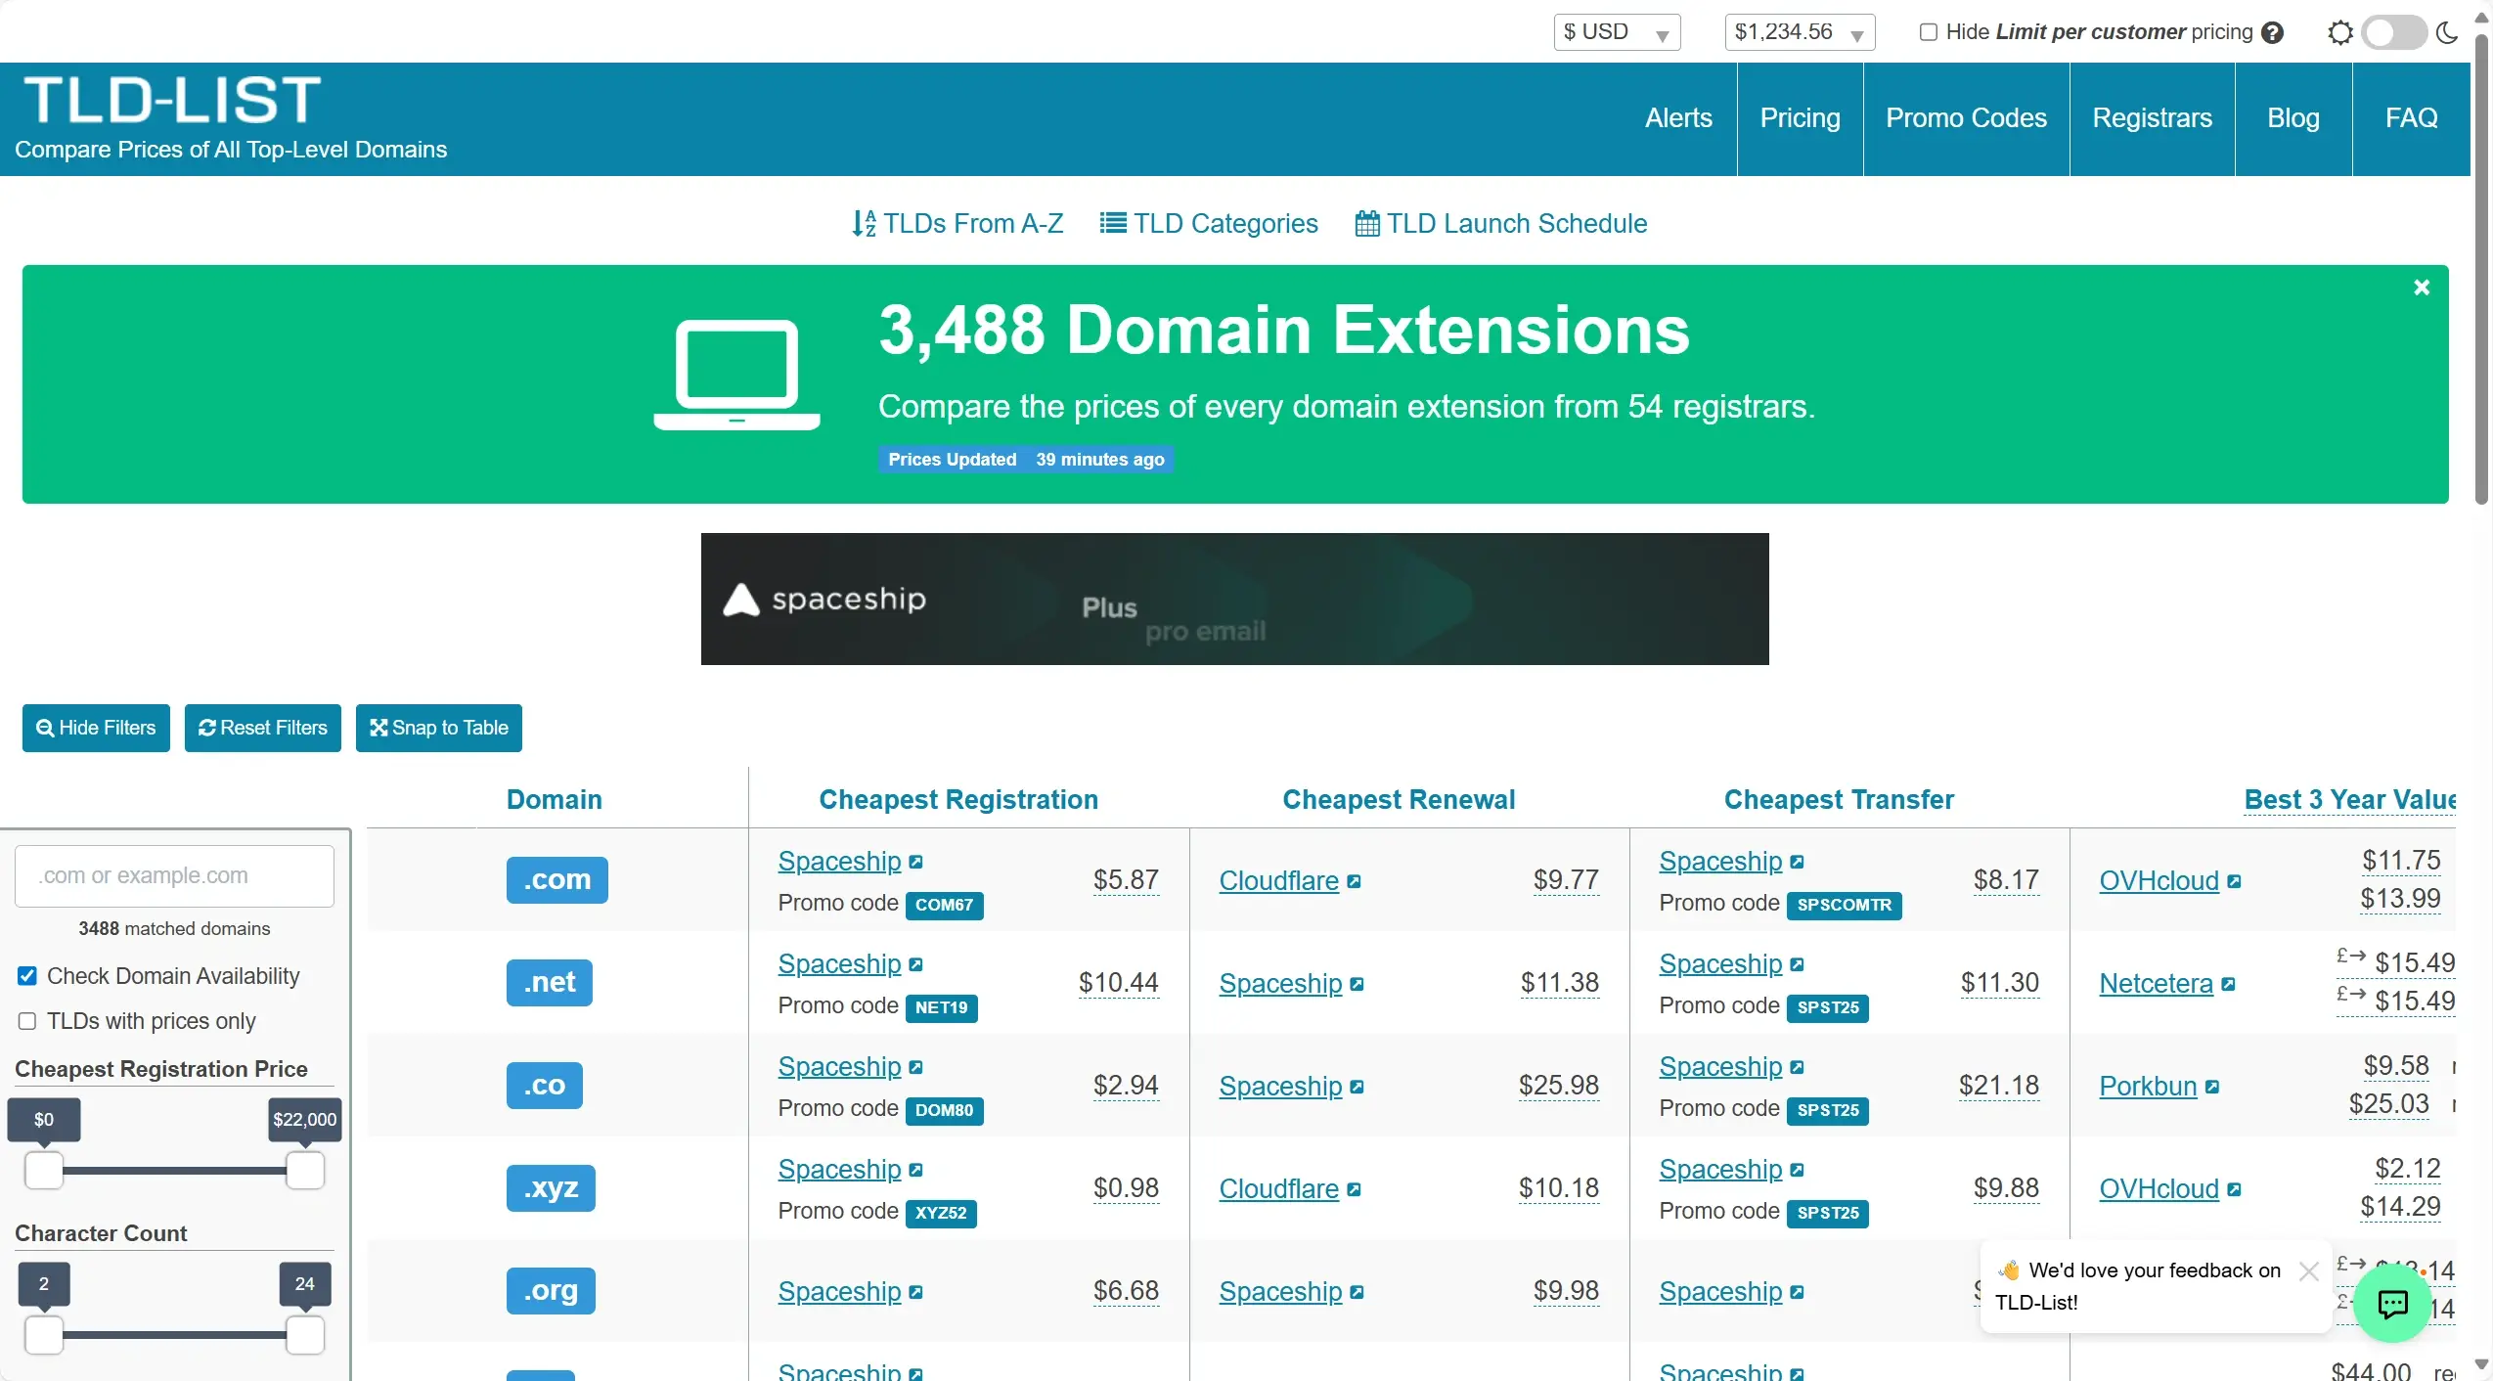Click the help question mark icon

[x=2273, y=32]
